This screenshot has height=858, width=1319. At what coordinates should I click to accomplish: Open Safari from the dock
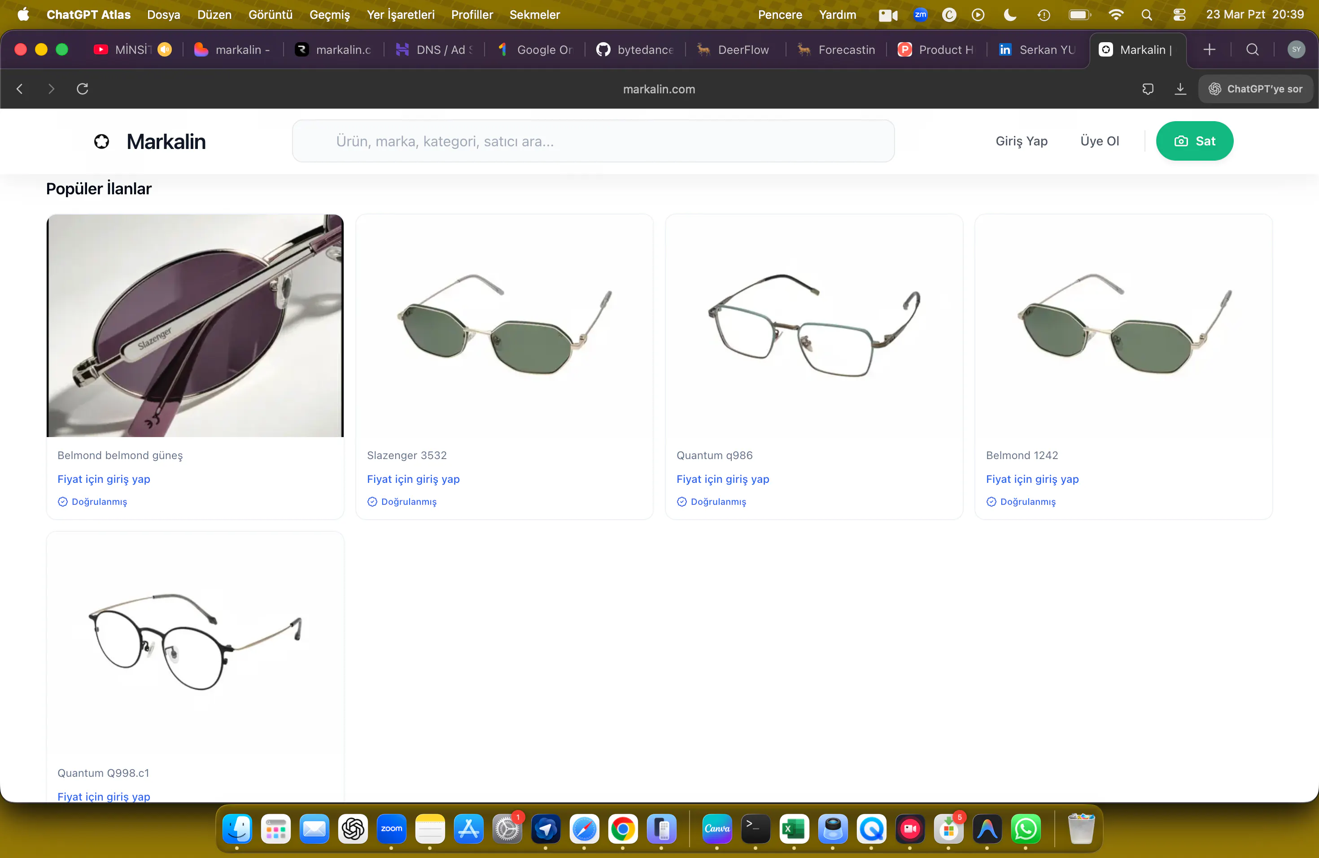point(584,829)
